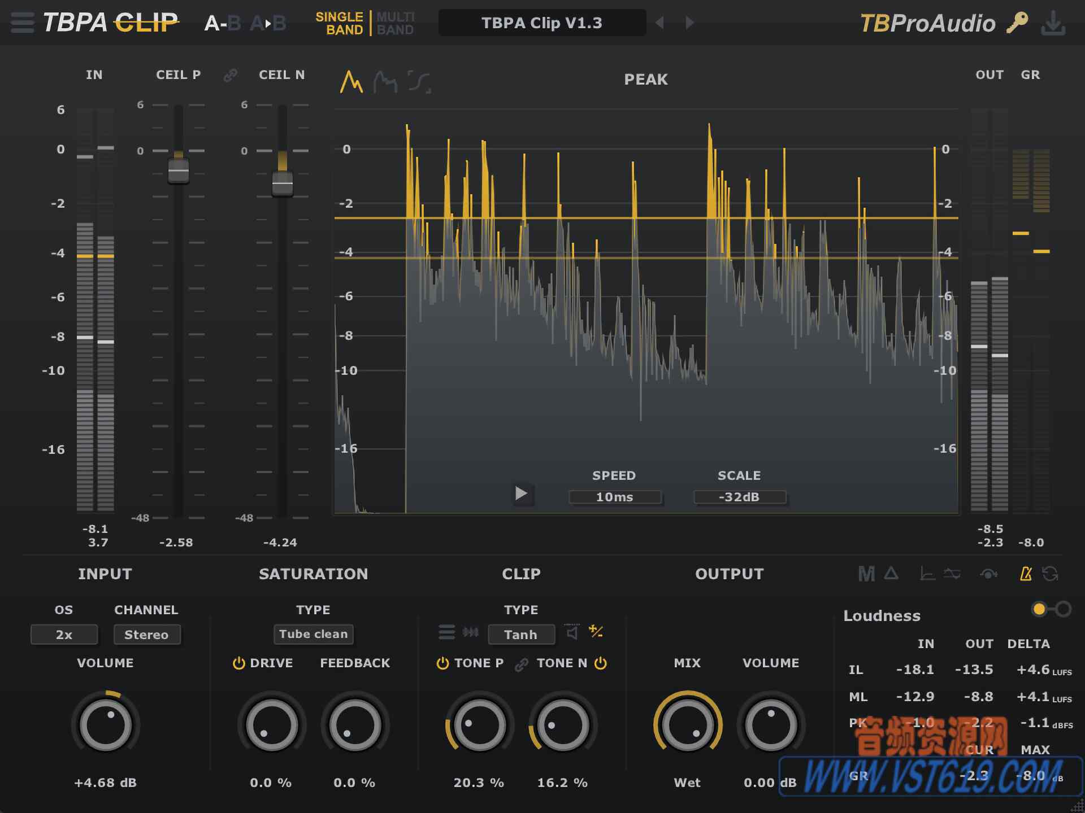The height and width of the screenshot is (813, 1085).
Task: Click the CEIL N value -4.24
Action: [280, 543]
